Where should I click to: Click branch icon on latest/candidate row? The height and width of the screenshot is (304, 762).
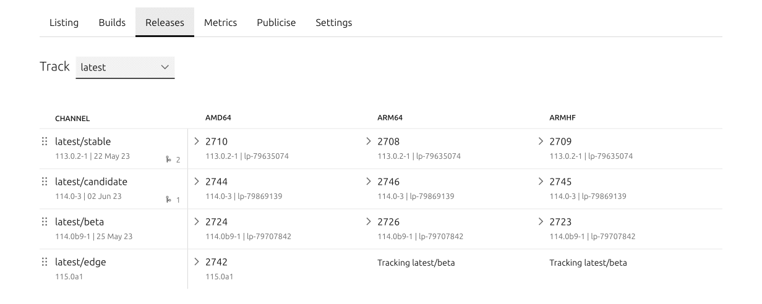pos(169,200)
